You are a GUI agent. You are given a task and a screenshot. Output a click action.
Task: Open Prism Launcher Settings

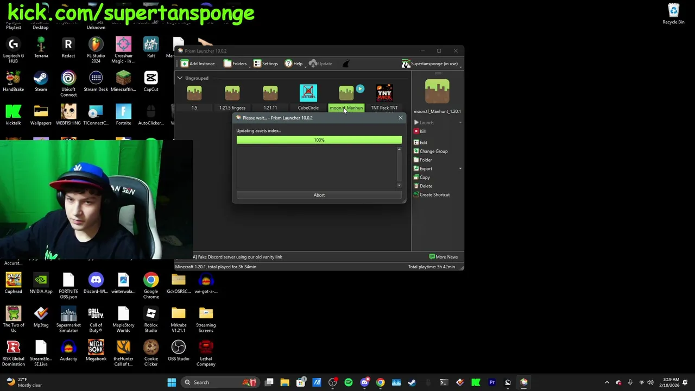click(266, 64)
